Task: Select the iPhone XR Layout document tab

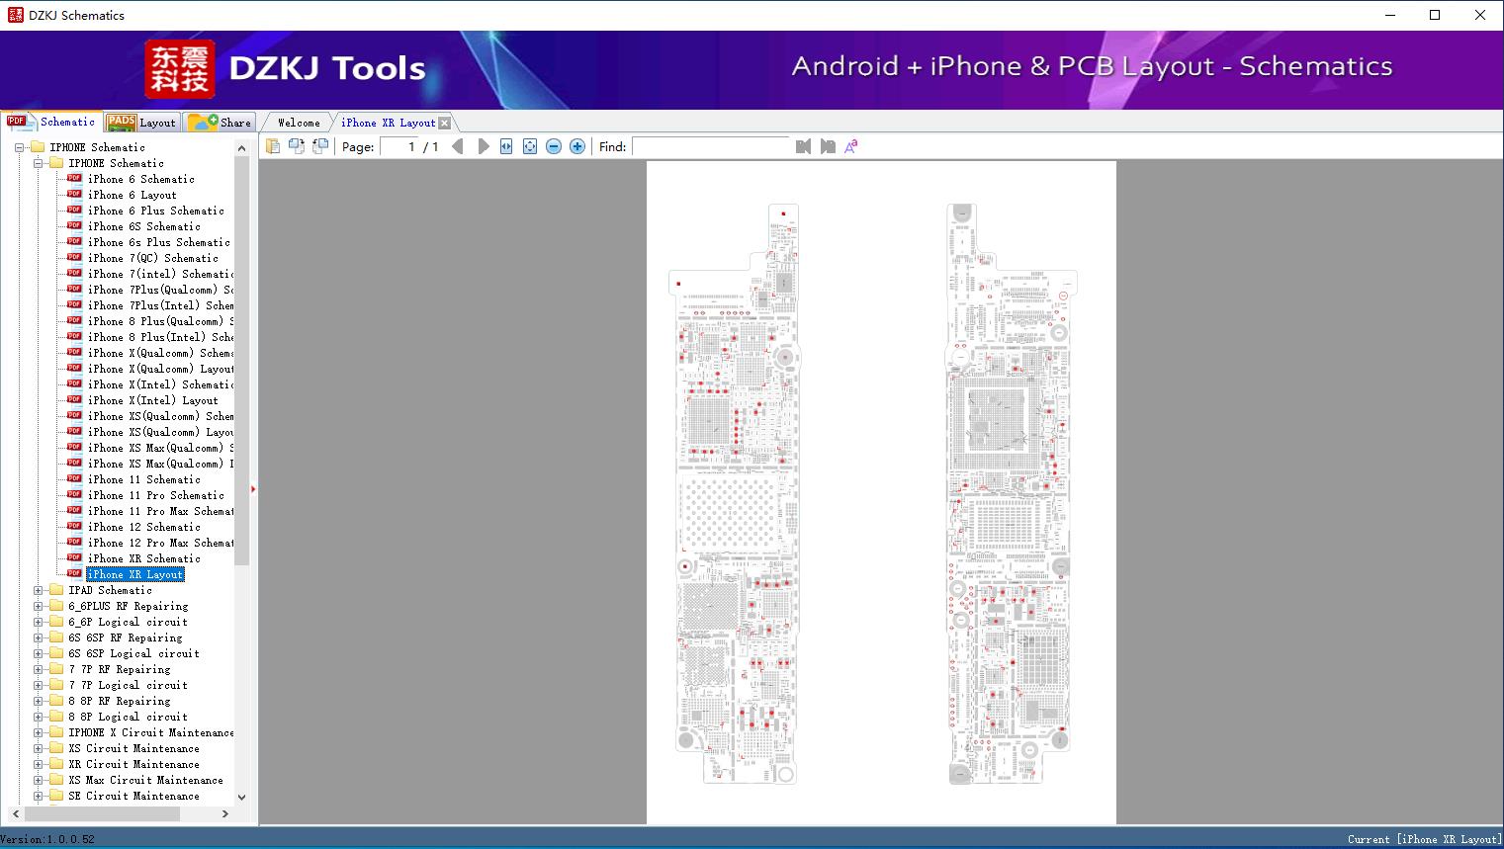Action: pyautogui.click(x=388, y=123)
